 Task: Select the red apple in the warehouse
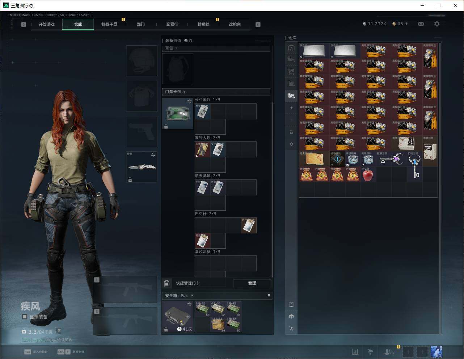point(368,175)
